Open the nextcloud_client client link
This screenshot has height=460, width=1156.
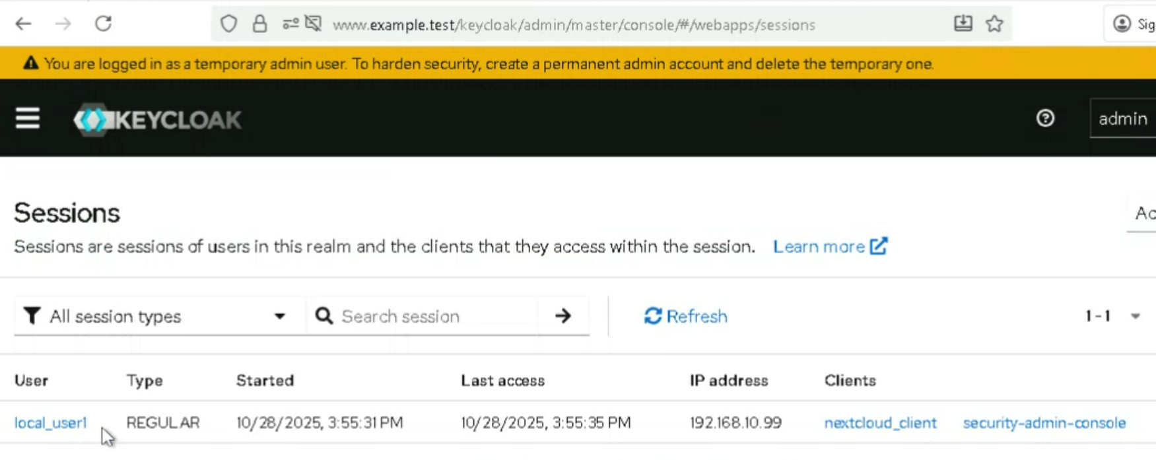pos(880,423)
